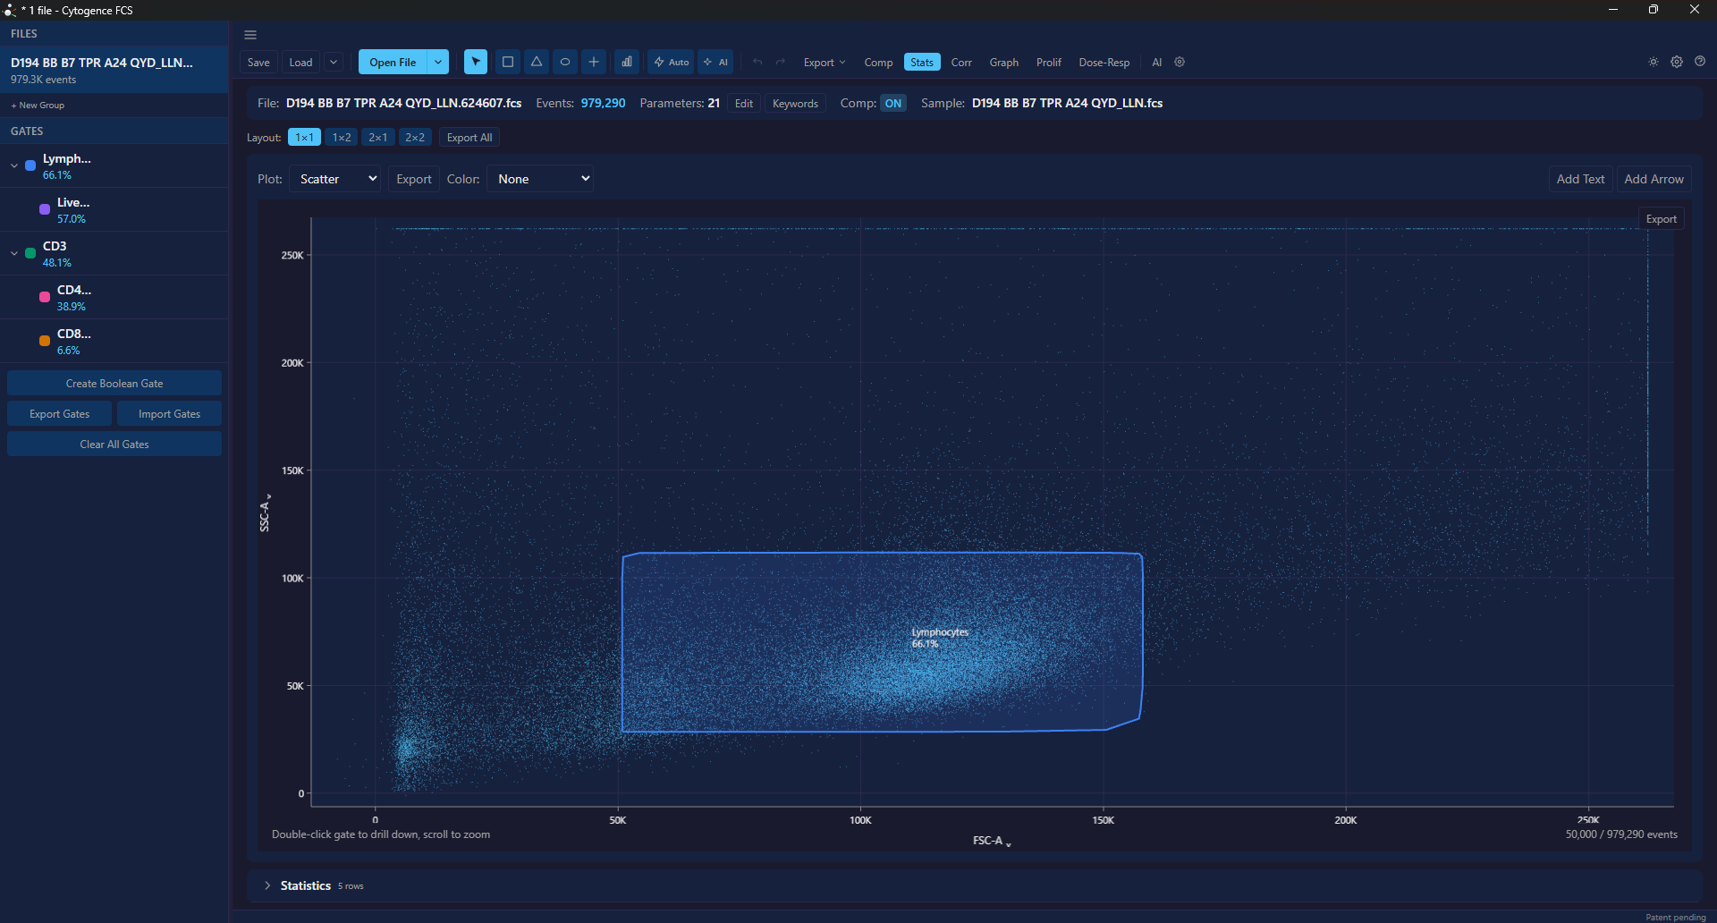Viewport: 1717px width, 923px height.
Task: Click the Add Arrow button
Action: (x=1654, y=179)
